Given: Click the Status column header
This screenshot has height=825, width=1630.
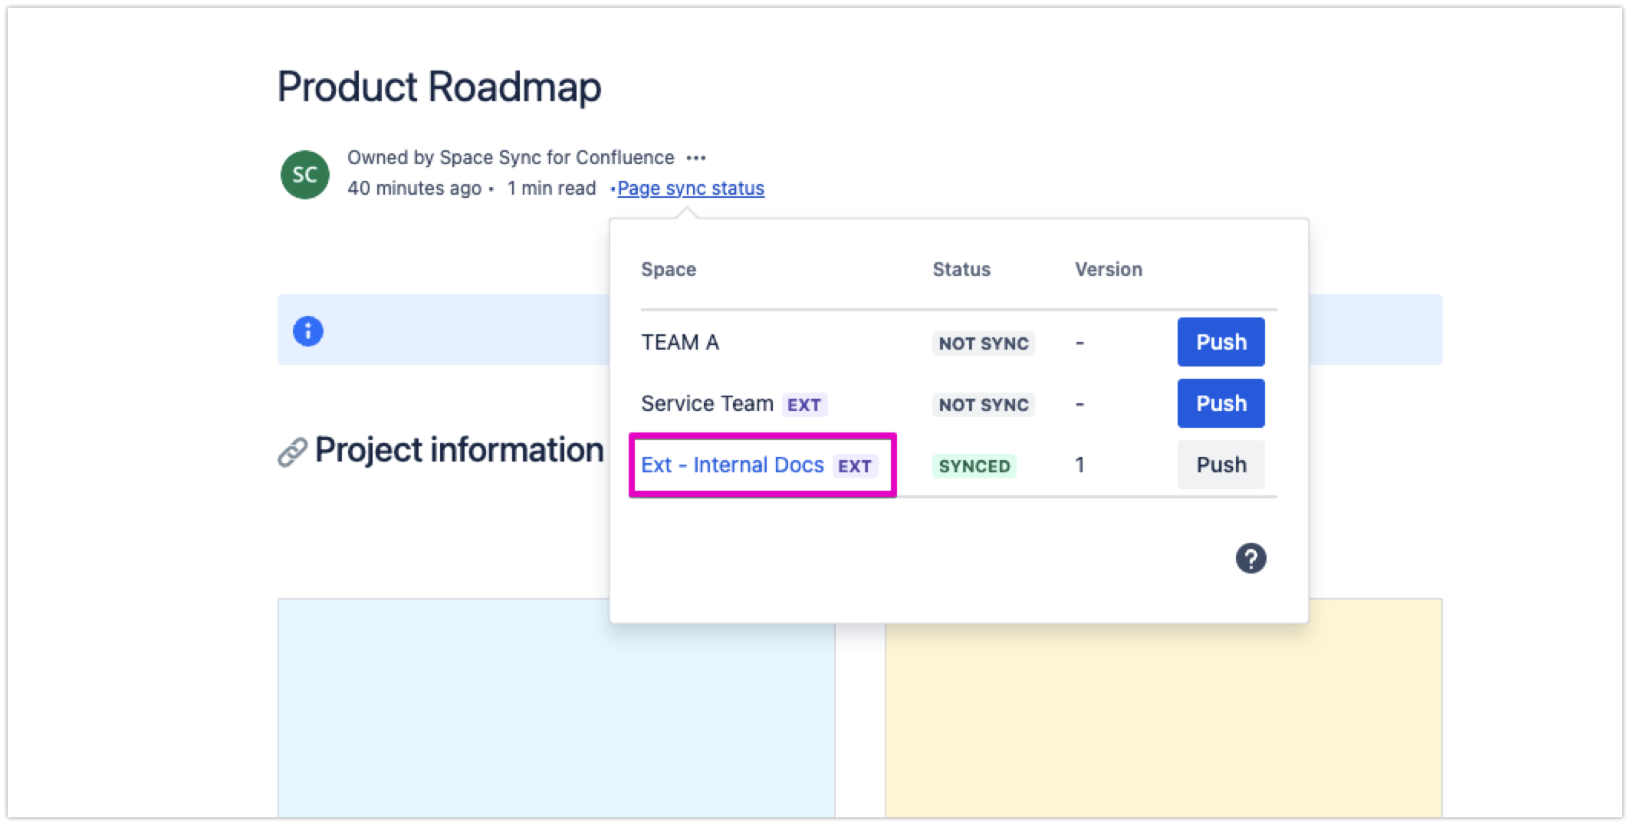Looking at the screenshot, I should pos(961,270).
